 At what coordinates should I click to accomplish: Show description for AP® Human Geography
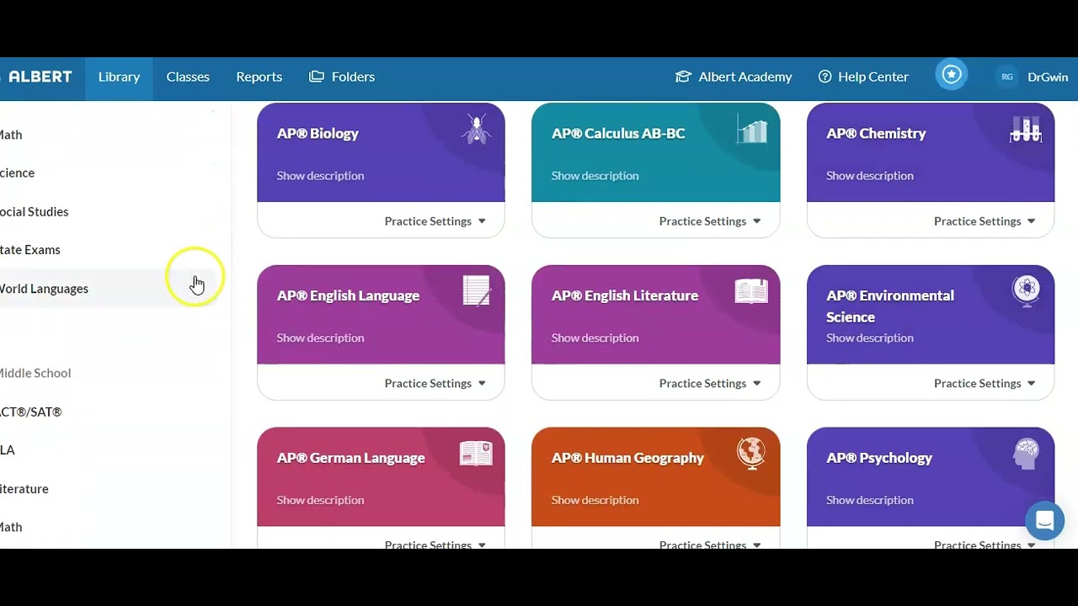595,500
